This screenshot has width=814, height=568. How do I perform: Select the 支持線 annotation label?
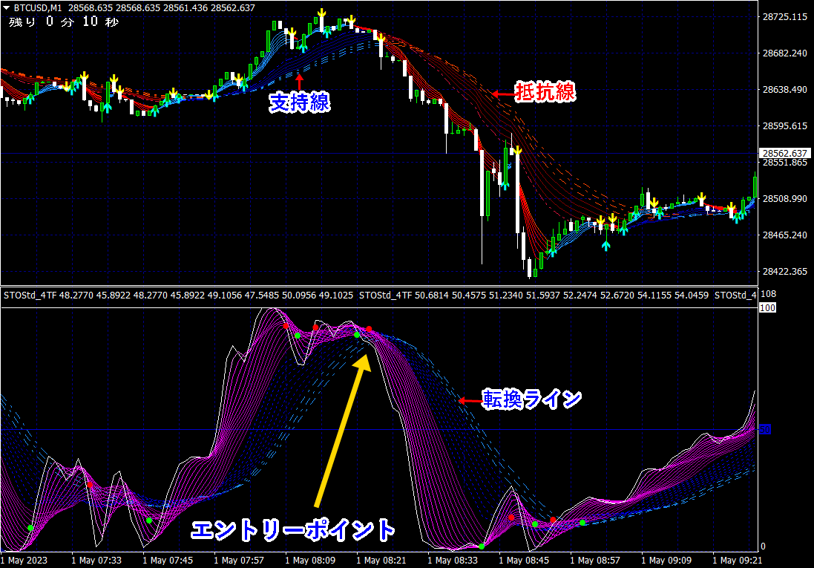click(300, 103)
